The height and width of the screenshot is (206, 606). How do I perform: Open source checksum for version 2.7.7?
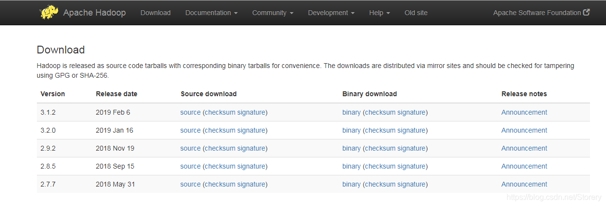pos(220,184)
